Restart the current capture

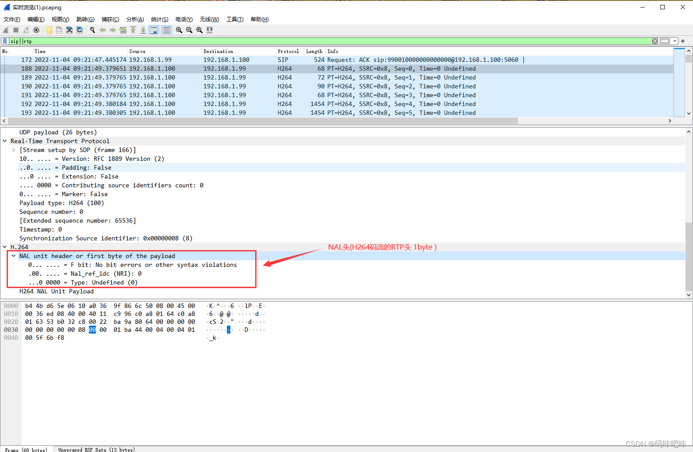tap(25, 30)
